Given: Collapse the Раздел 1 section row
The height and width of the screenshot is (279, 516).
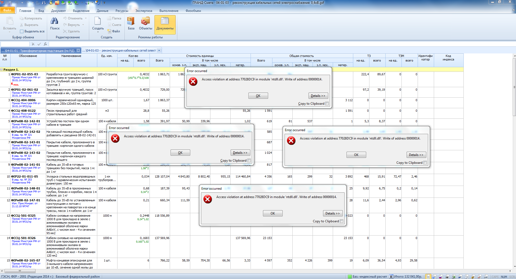Looking at the screenshot, I should [x=2, y=70].
